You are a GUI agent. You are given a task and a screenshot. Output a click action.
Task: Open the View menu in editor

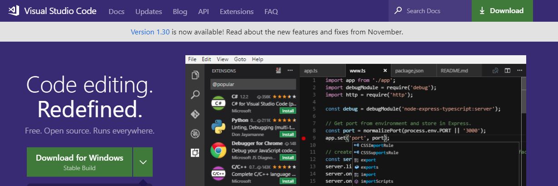[223, 59]
